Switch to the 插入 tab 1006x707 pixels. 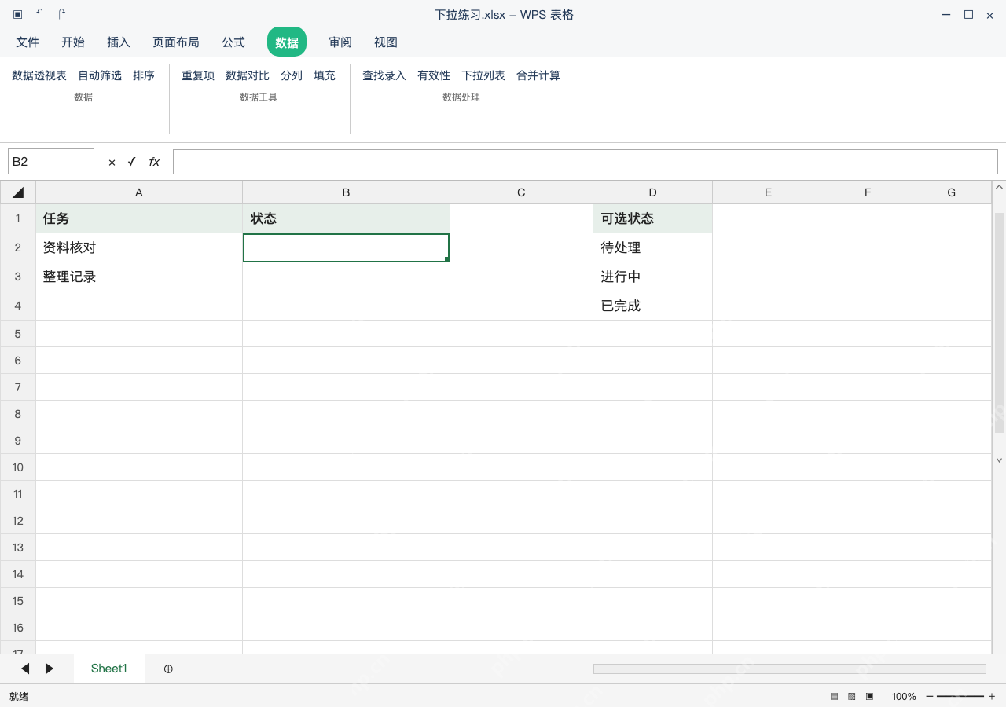119,42
